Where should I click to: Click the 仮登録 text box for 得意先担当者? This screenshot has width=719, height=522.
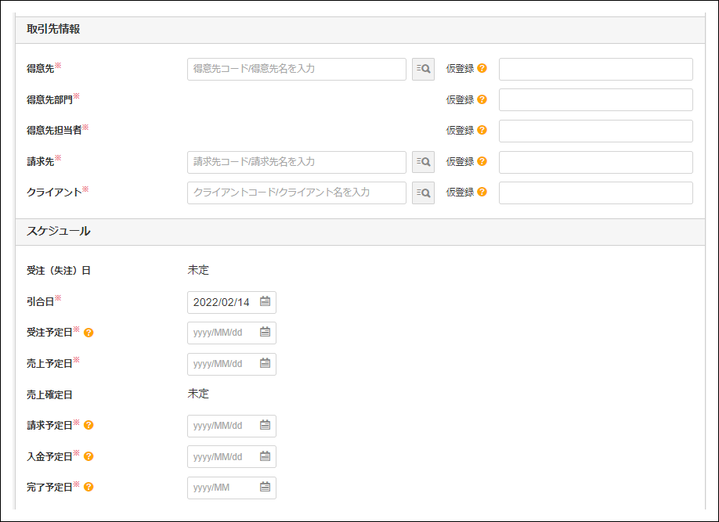tap(596, 131)
